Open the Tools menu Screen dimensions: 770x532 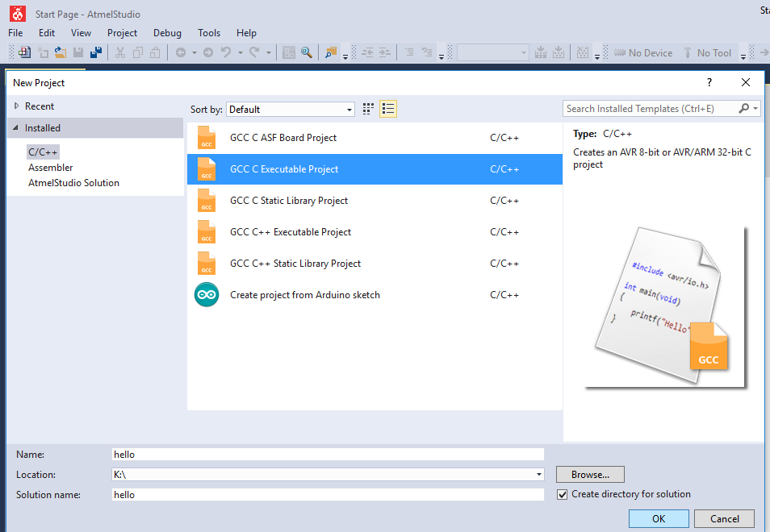(209, 33)
